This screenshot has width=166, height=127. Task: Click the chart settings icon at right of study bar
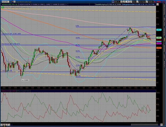(158, 5)
